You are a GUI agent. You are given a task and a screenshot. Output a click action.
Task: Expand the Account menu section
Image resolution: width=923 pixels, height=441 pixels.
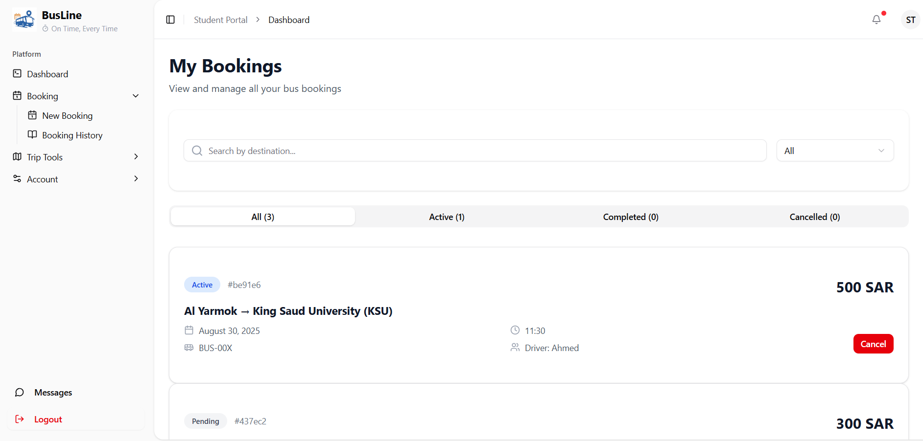point(136,179)
